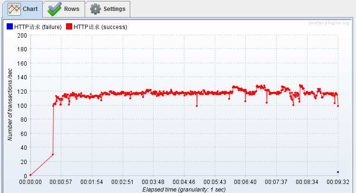Click the Elapsed time axis title
The width and height of the screenshot is (356, 193).
(184, 190)
